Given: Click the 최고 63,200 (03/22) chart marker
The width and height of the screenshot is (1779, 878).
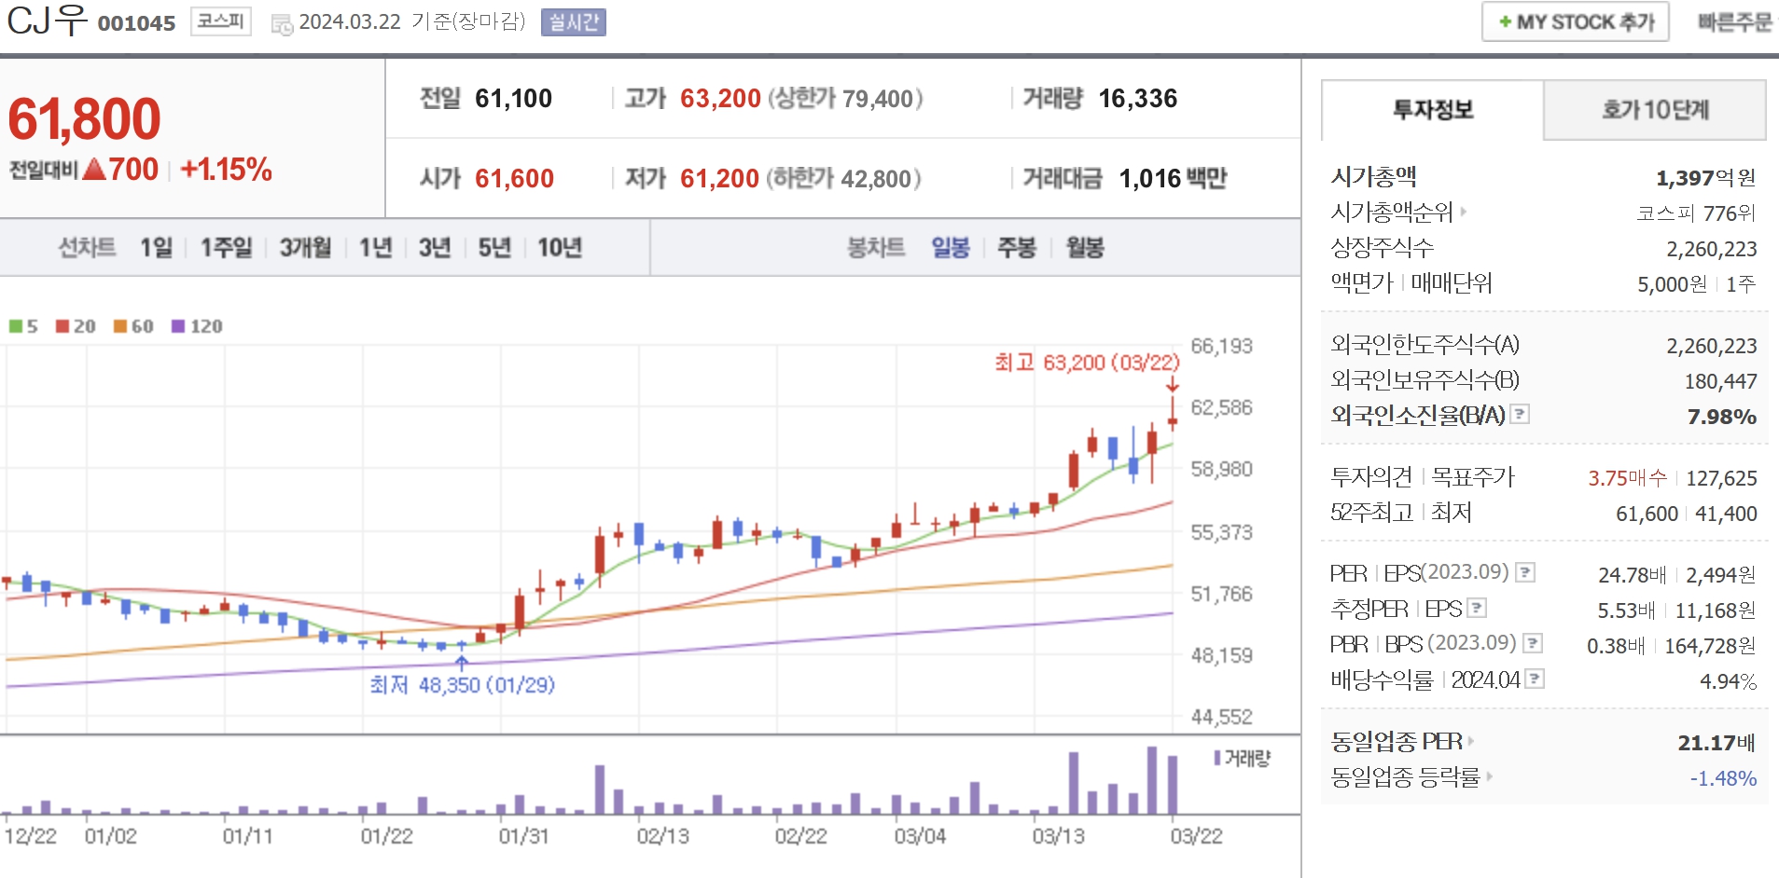Looking at the screenshot, I should 1087,363.
